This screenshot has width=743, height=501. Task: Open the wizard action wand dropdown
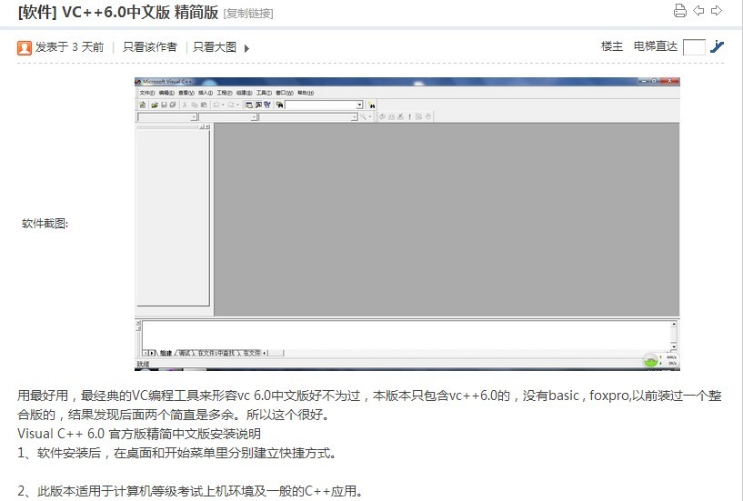coord(369,116)
